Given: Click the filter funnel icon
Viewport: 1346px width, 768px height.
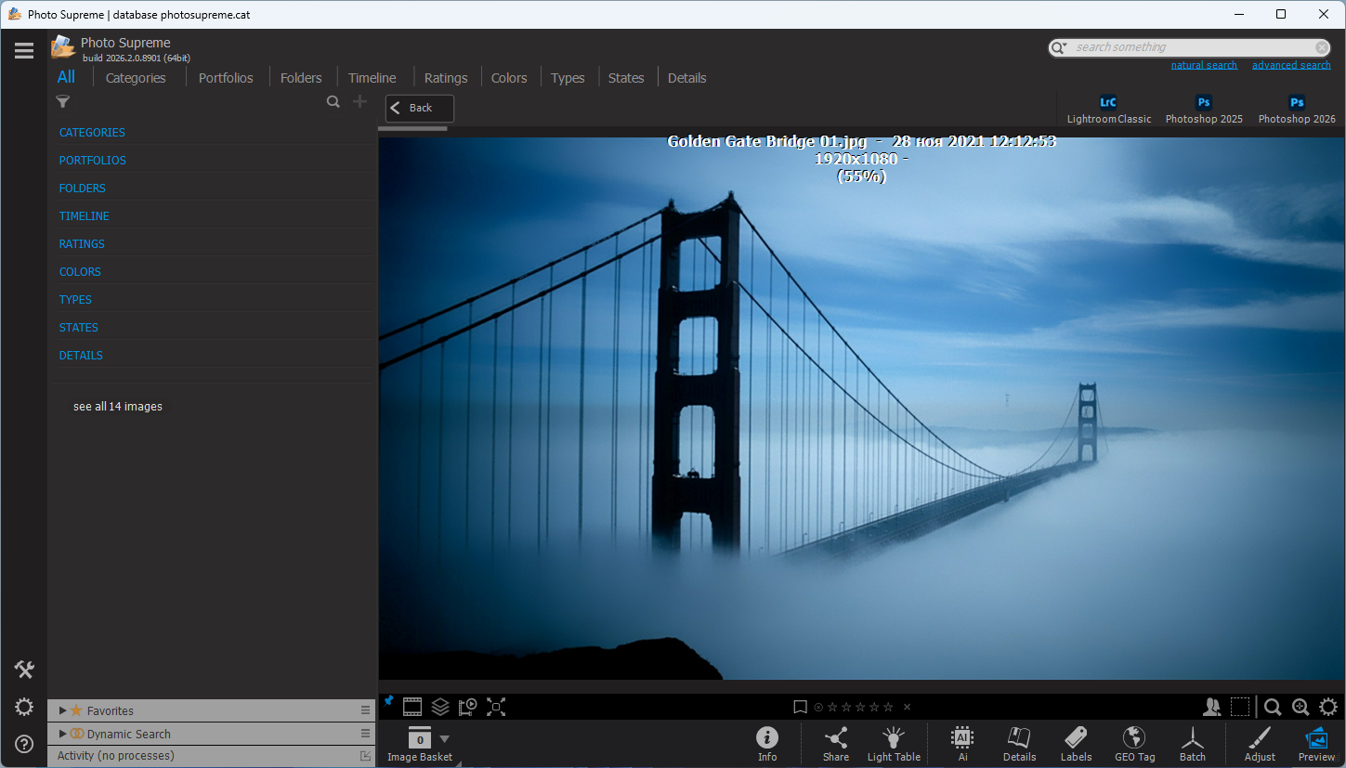Looking at the screenshot, I should (63, 102).
